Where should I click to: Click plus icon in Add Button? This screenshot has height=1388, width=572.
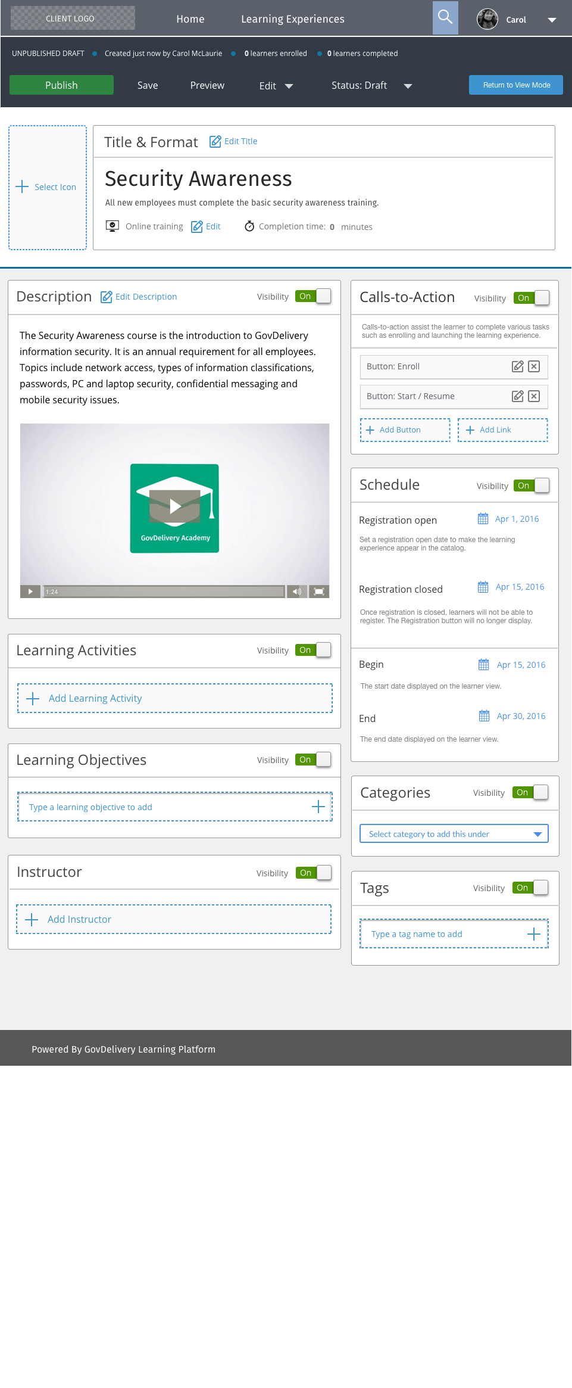click(x=370, y=430)
